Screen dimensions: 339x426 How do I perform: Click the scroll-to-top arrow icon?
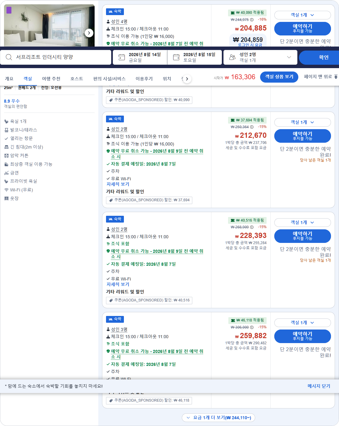[x=336, y=76]
